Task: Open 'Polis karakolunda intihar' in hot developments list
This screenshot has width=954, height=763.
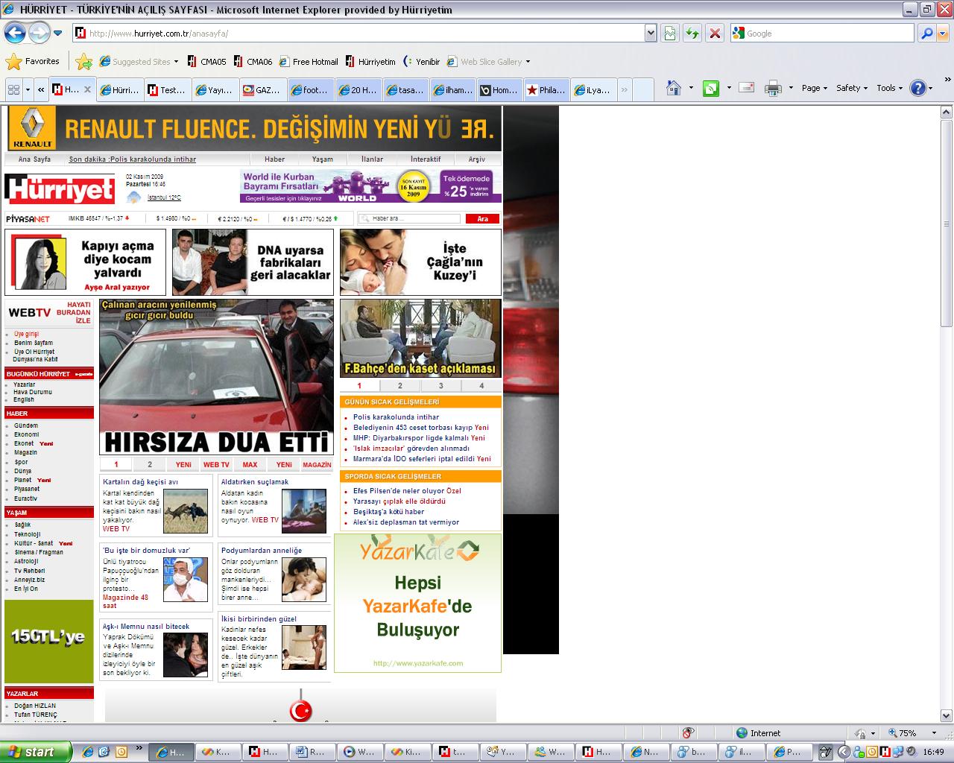Action: click(396, 417)
